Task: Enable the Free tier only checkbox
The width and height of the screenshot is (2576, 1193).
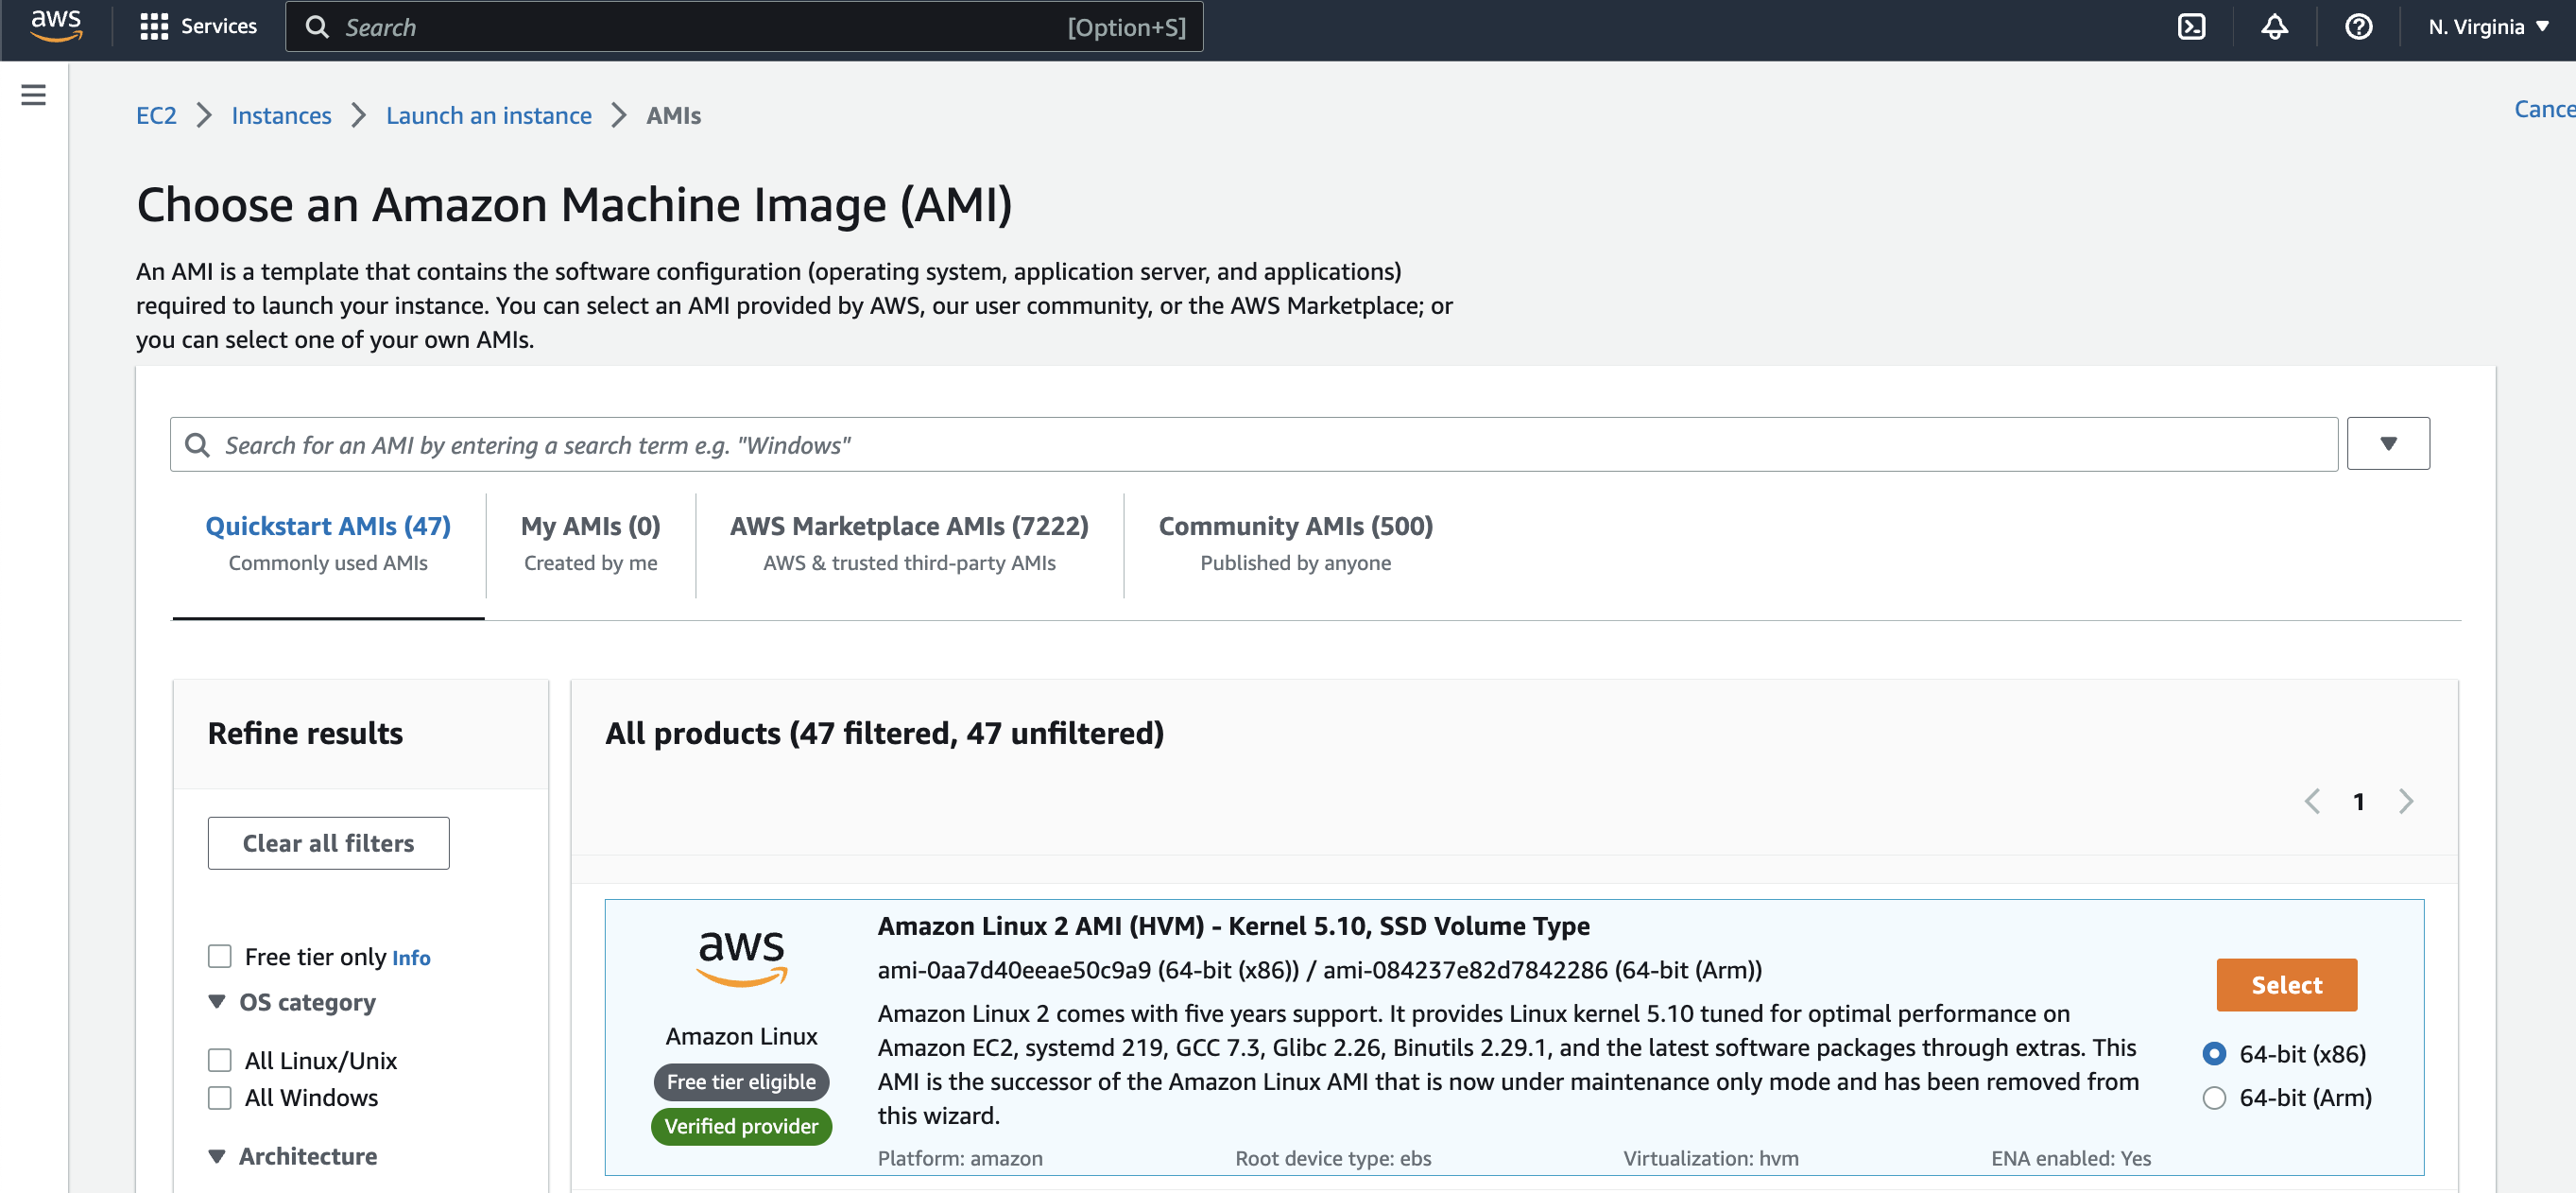Action: coord(219,956)
